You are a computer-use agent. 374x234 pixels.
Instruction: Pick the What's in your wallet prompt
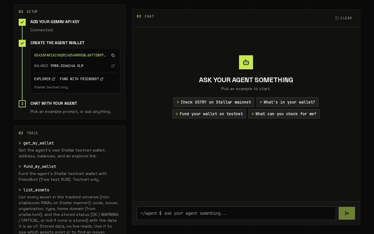(x=288, y=102)
